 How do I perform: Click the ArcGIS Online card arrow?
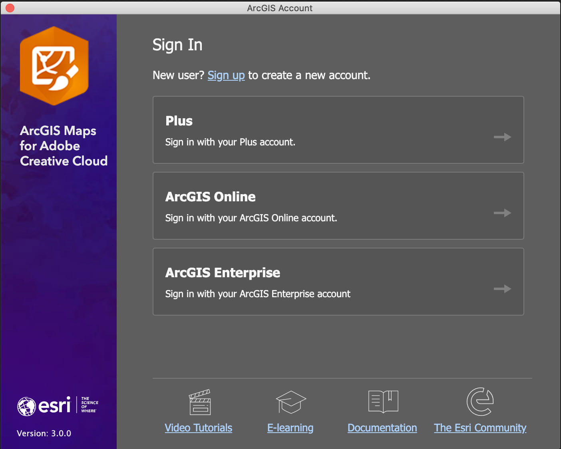(502, 213)
